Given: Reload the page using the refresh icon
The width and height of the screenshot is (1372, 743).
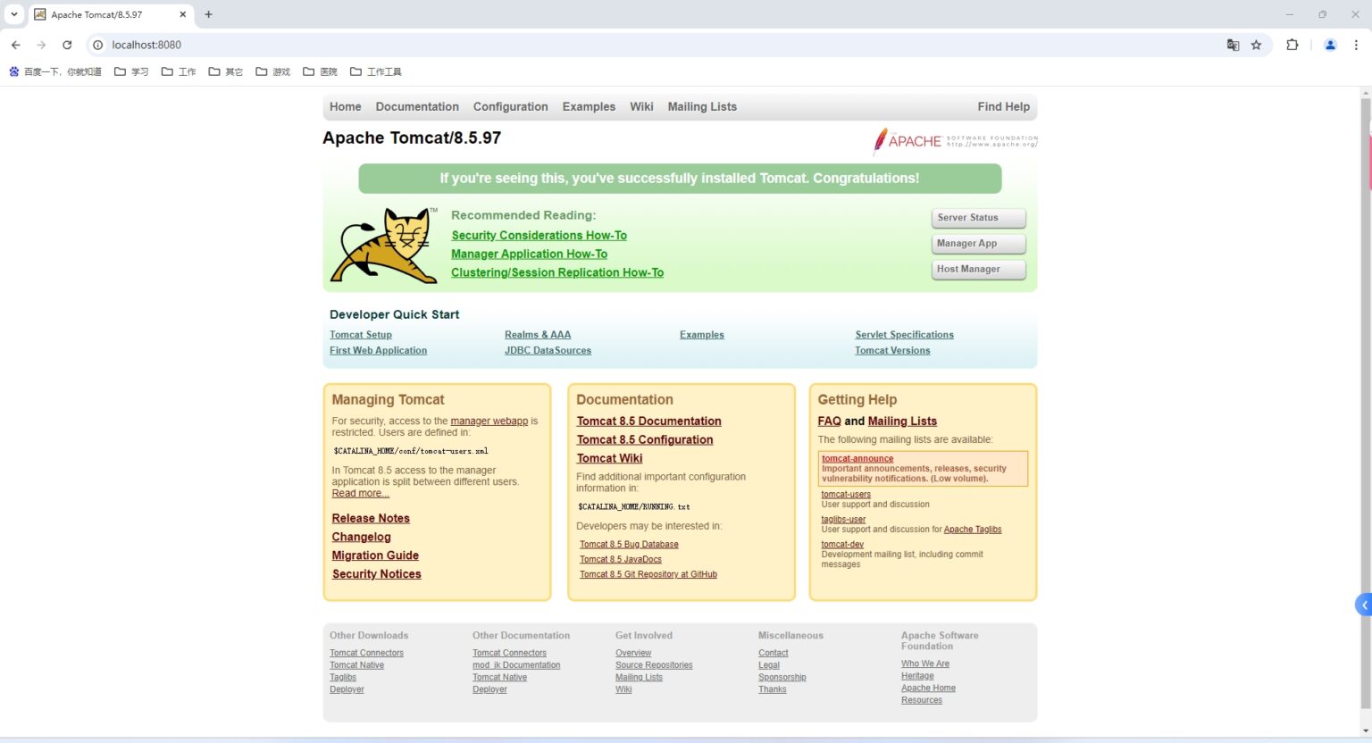Looking at the screenshot, I should pyautogui.click(x=67, y=44).
